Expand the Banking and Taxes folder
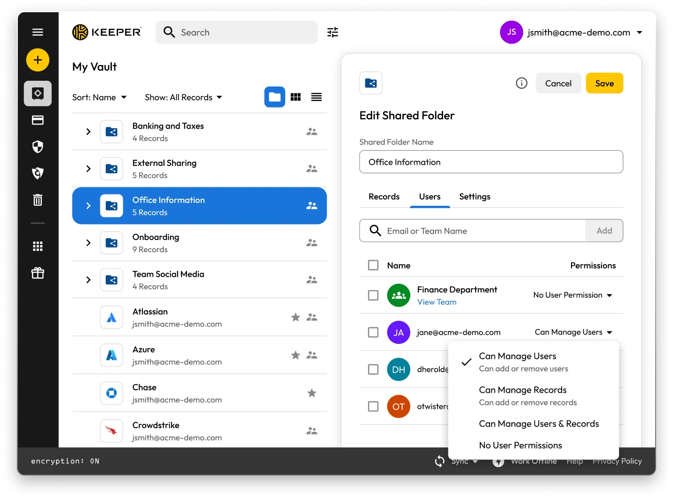673x498 pixels. 88,132
